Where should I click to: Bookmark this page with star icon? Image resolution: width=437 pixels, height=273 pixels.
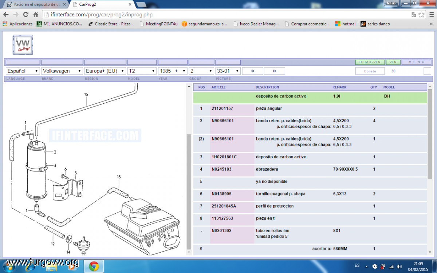coord(421,15)
